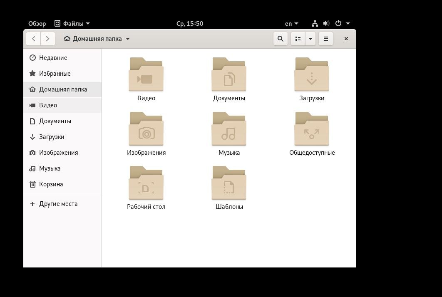
Task: Expand the system menu arrow
Action: 348,23
